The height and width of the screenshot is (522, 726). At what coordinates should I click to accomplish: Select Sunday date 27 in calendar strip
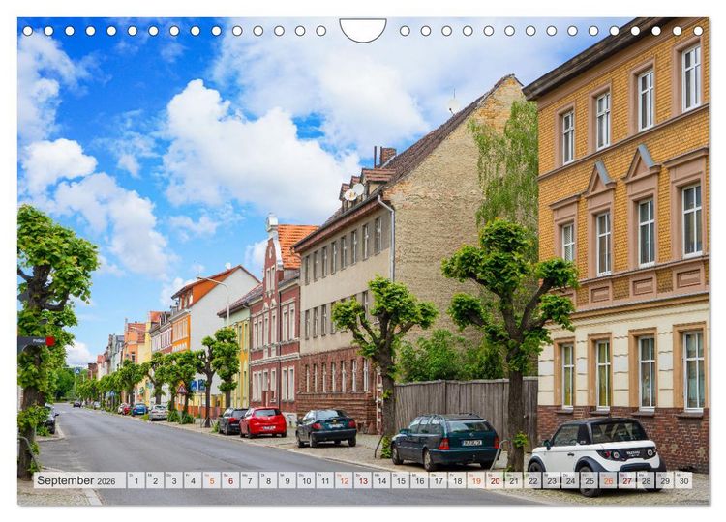pyautogui.click(x=627, y=480)
